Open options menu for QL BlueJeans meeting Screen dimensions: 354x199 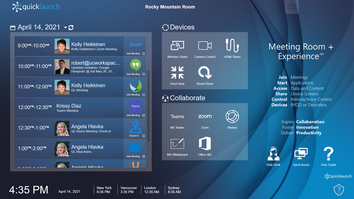[143, 157]
